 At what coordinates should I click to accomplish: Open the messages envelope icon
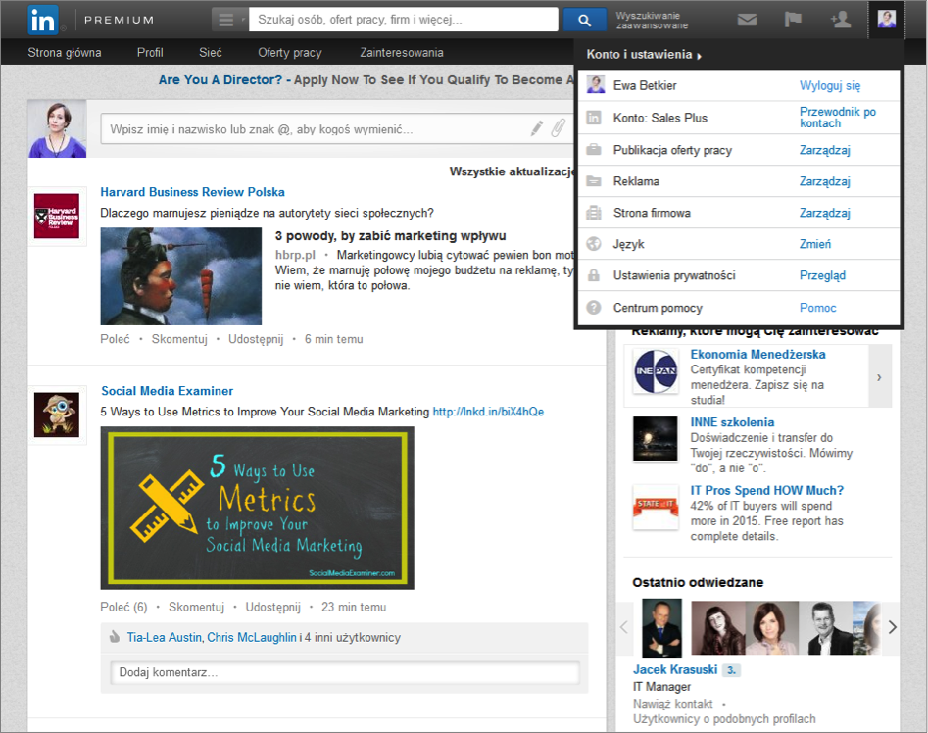point(747,20)
